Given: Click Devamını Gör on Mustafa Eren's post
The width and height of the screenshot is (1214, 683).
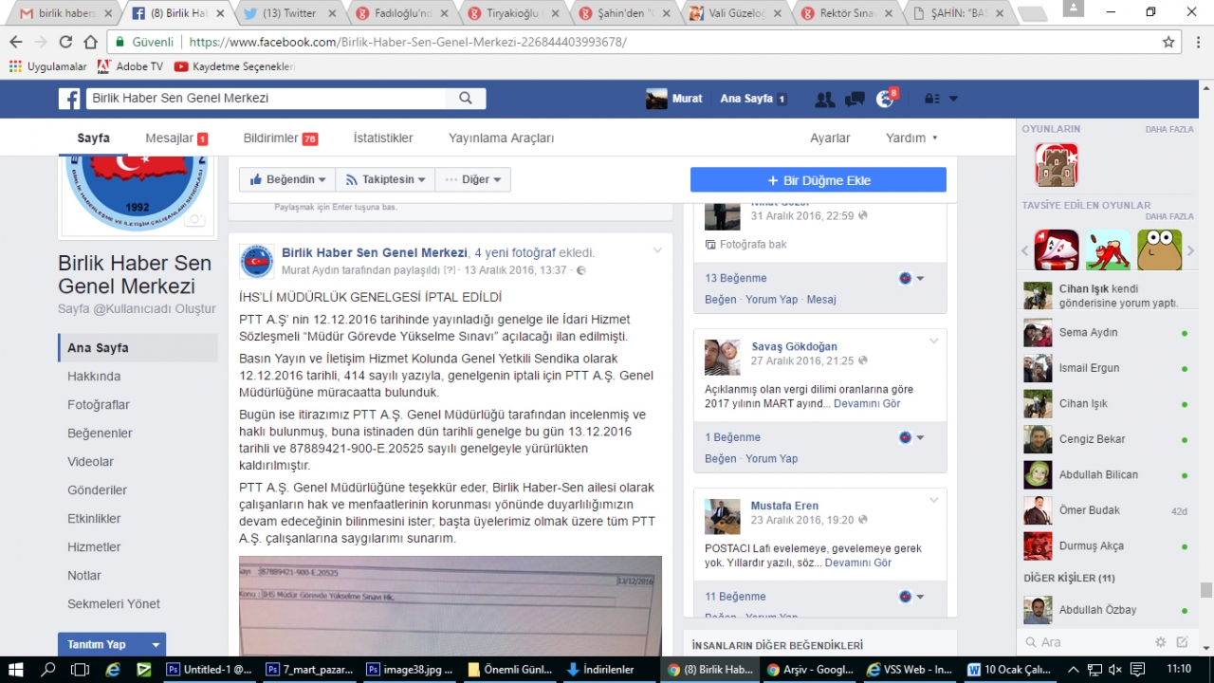Looking at the screenshot, I should 858,563.
